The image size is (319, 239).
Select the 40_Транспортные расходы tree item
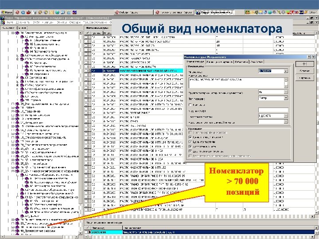point(38,231)
